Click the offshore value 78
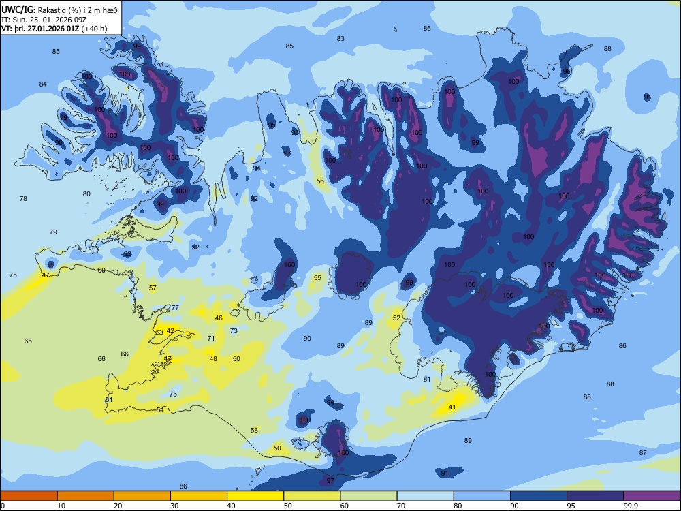Image resolution: width=681 pixels, height=511 pixels. point(23,198)
